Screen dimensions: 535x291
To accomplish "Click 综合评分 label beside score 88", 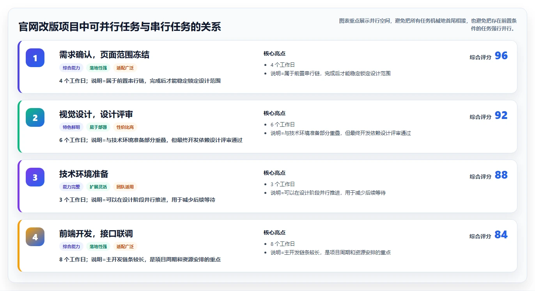I will click(480, 177).
